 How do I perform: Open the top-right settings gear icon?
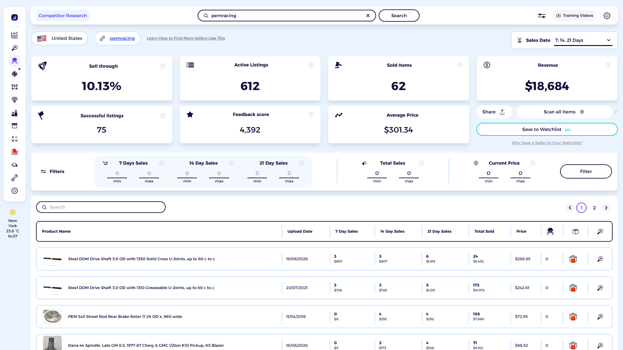point(607,16)
